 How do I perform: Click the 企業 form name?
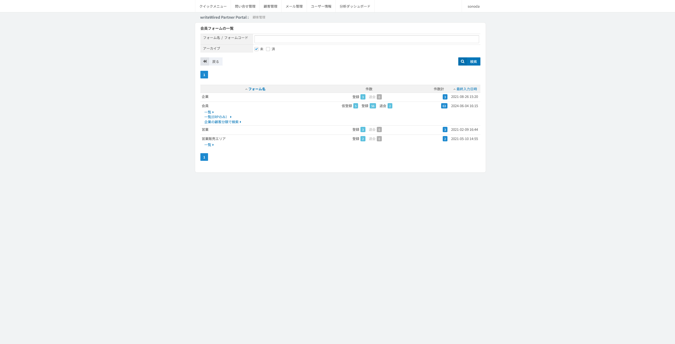pyautogui.click(x=205, y=97)
